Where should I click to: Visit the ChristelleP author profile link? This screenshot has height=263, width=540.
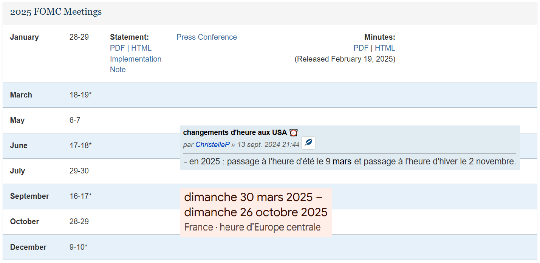[212, 144]
